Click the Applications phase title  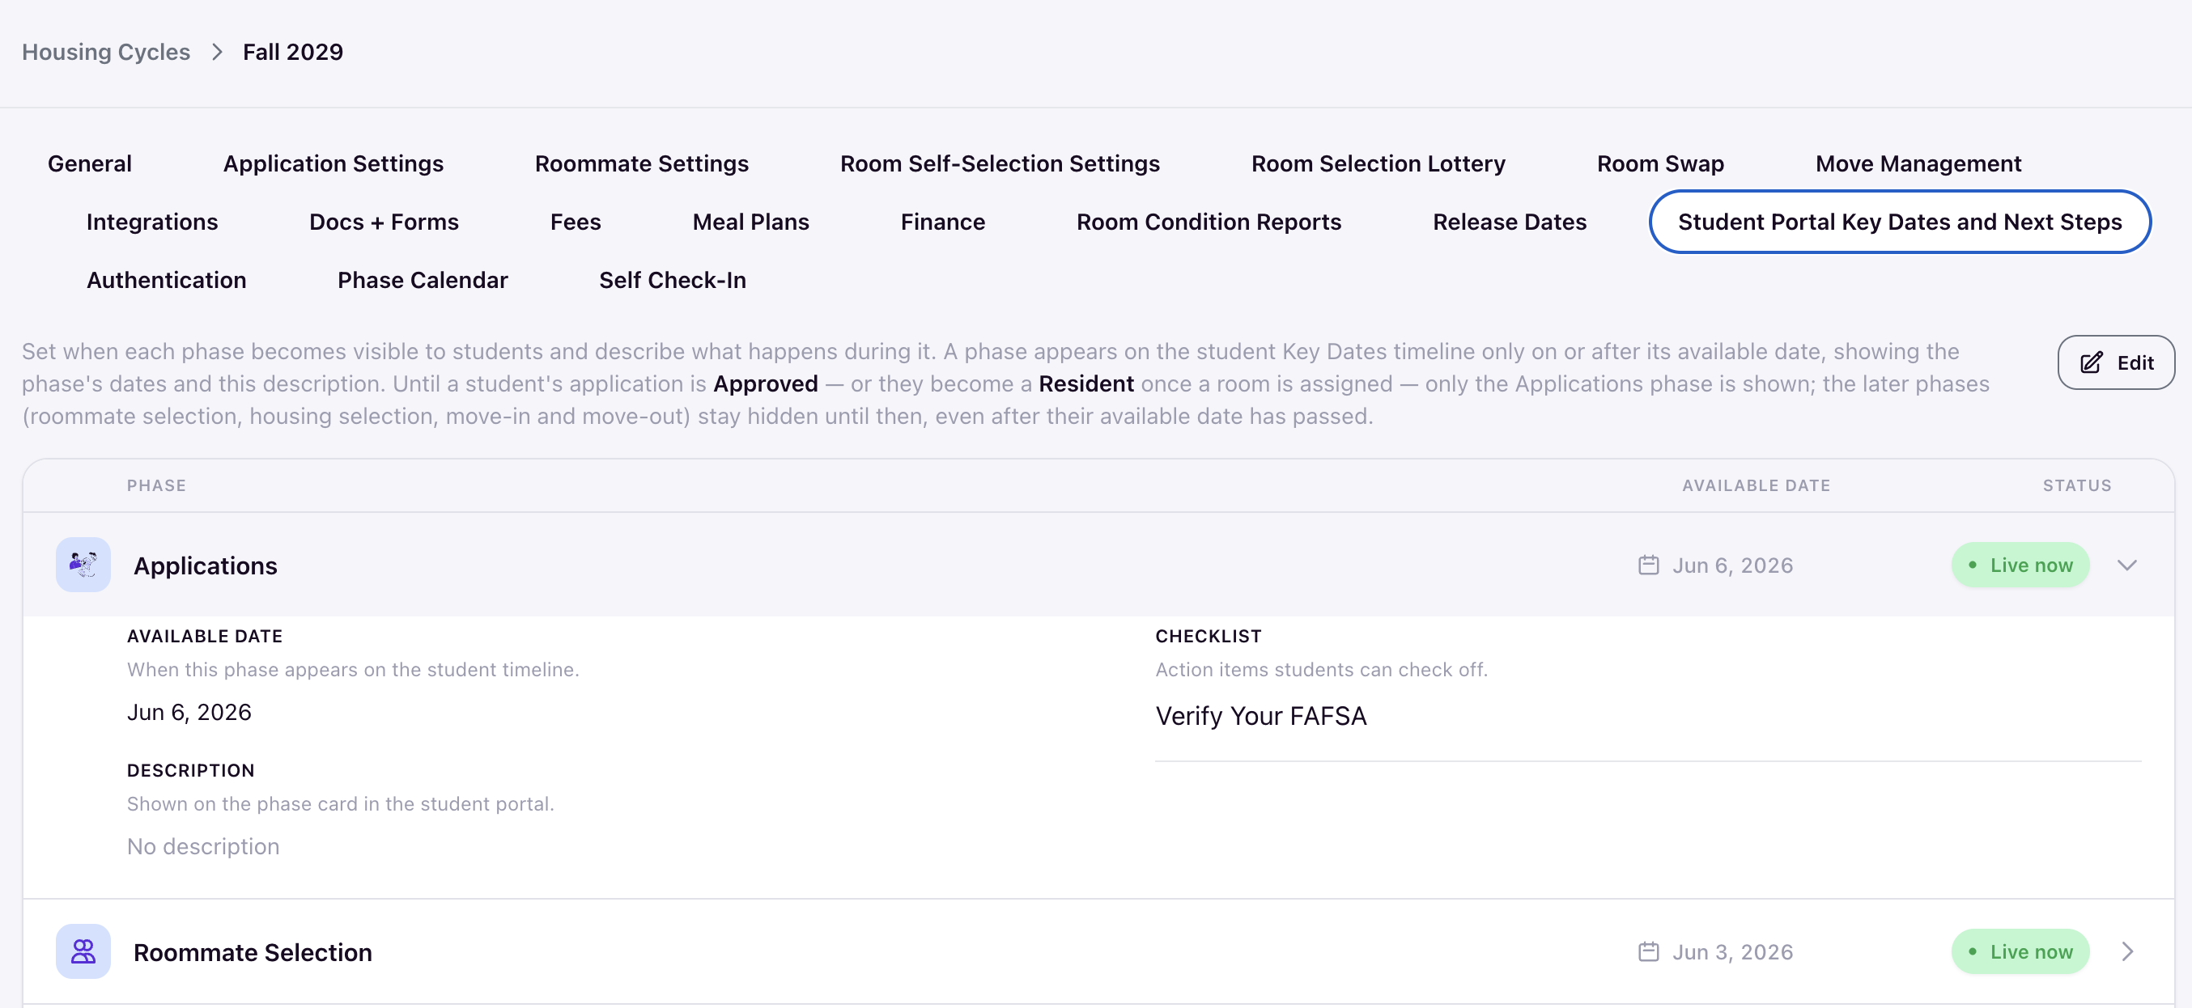[205, 565]
